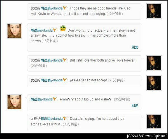The image size is (168, 139).
Task: Click the orange V badge in the 'emm' message
Action: tap(55, 99)
